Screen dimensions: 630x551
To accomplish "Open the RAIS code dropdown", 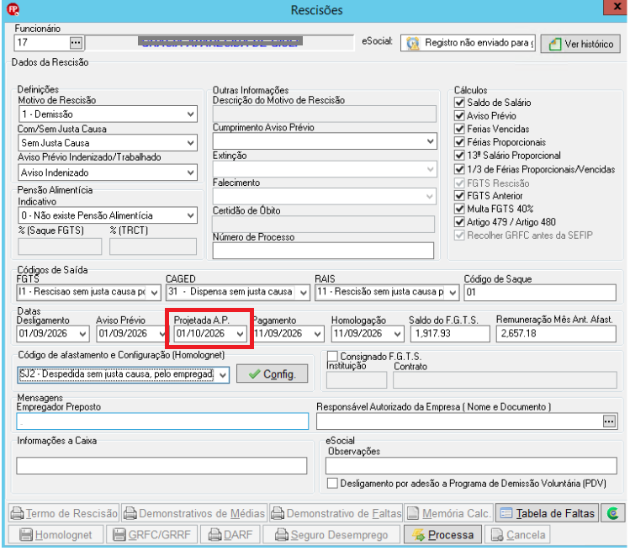I will point(453,293).
